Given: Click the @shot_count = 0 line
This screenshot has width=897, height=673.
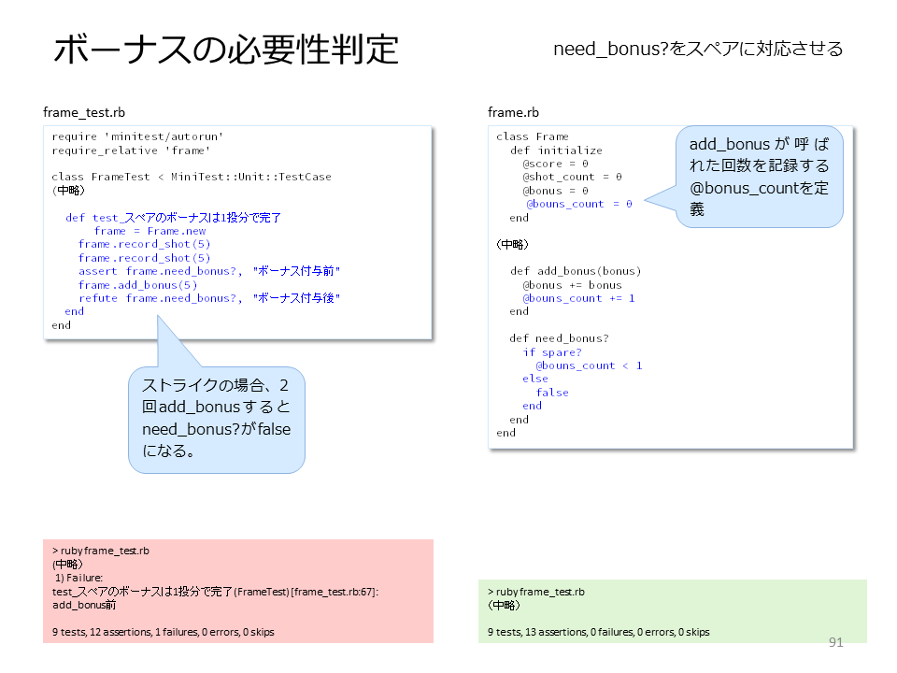Looking at the screenshot, I should [572, 177].
